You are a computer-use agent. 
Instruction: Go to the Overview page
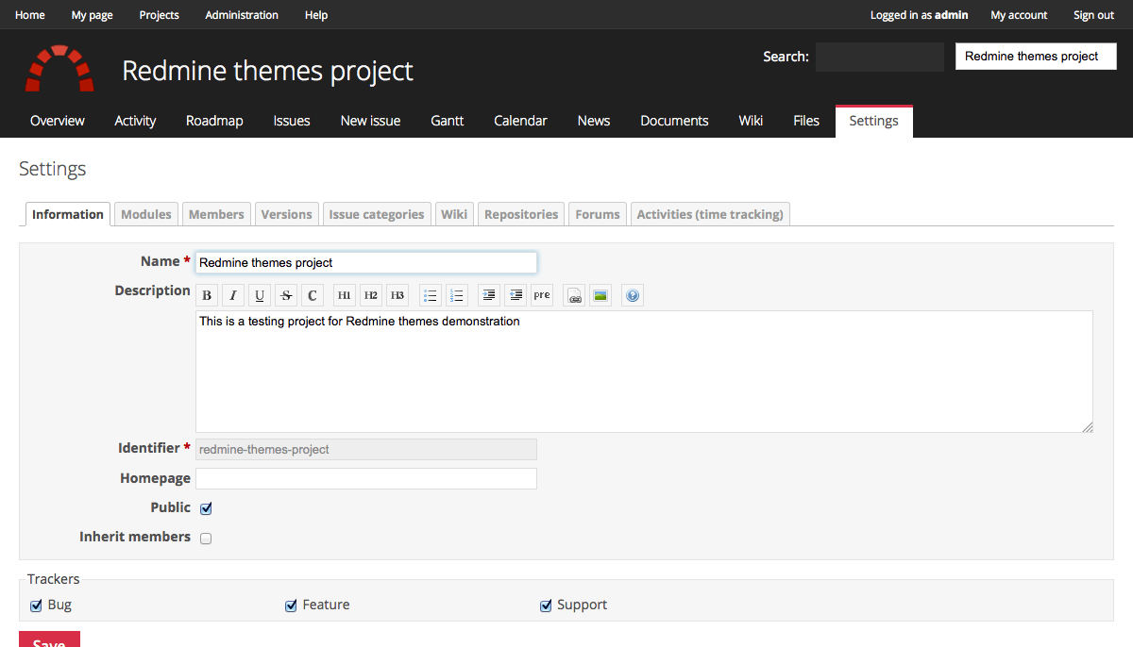[x=58, y=121]
